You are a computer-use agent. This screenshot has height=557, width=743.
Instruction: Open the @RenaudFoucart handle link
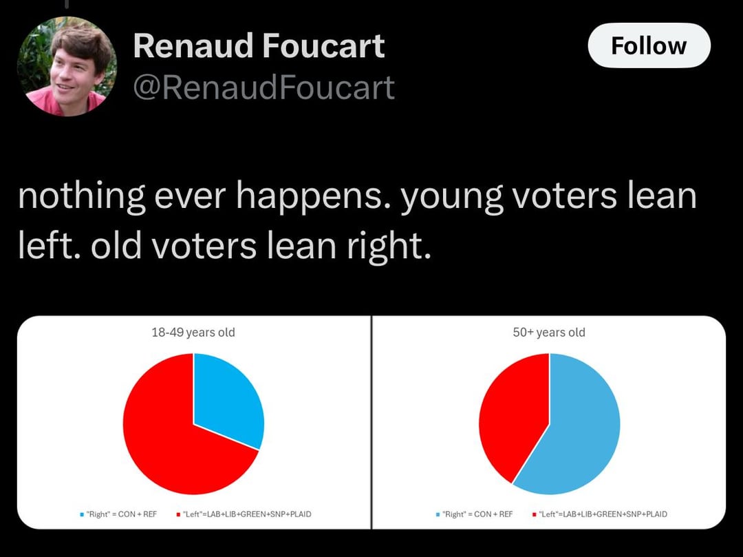tap(264, 87)
